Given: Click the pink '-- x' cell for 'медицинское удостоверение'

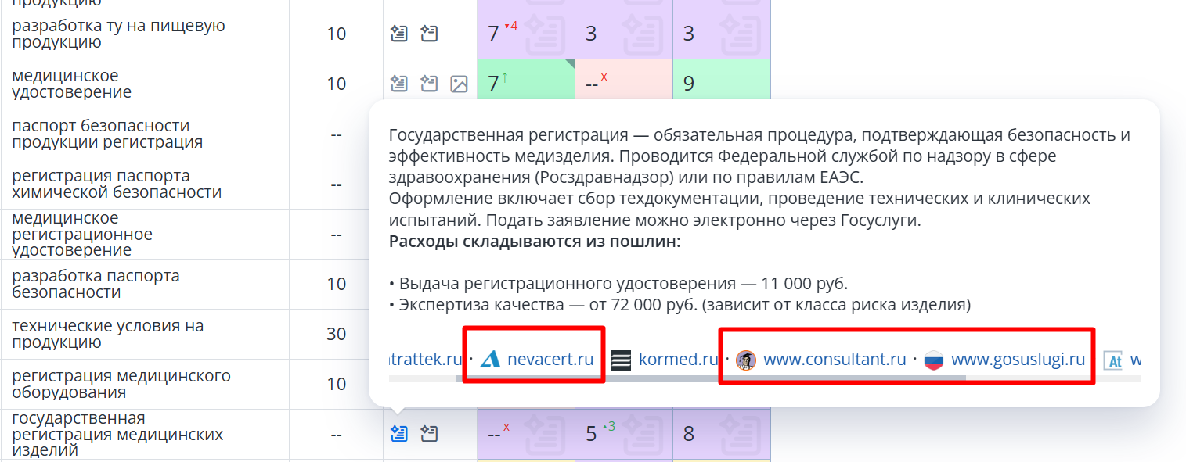Looking at the screenshot, I should tap(623, 79).
